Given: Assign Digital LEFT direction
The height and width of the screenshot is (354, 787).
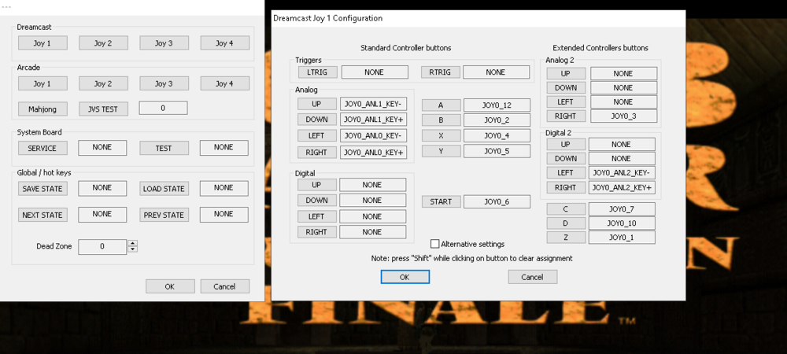Looking at the screenshot, I should click(316, 216).
